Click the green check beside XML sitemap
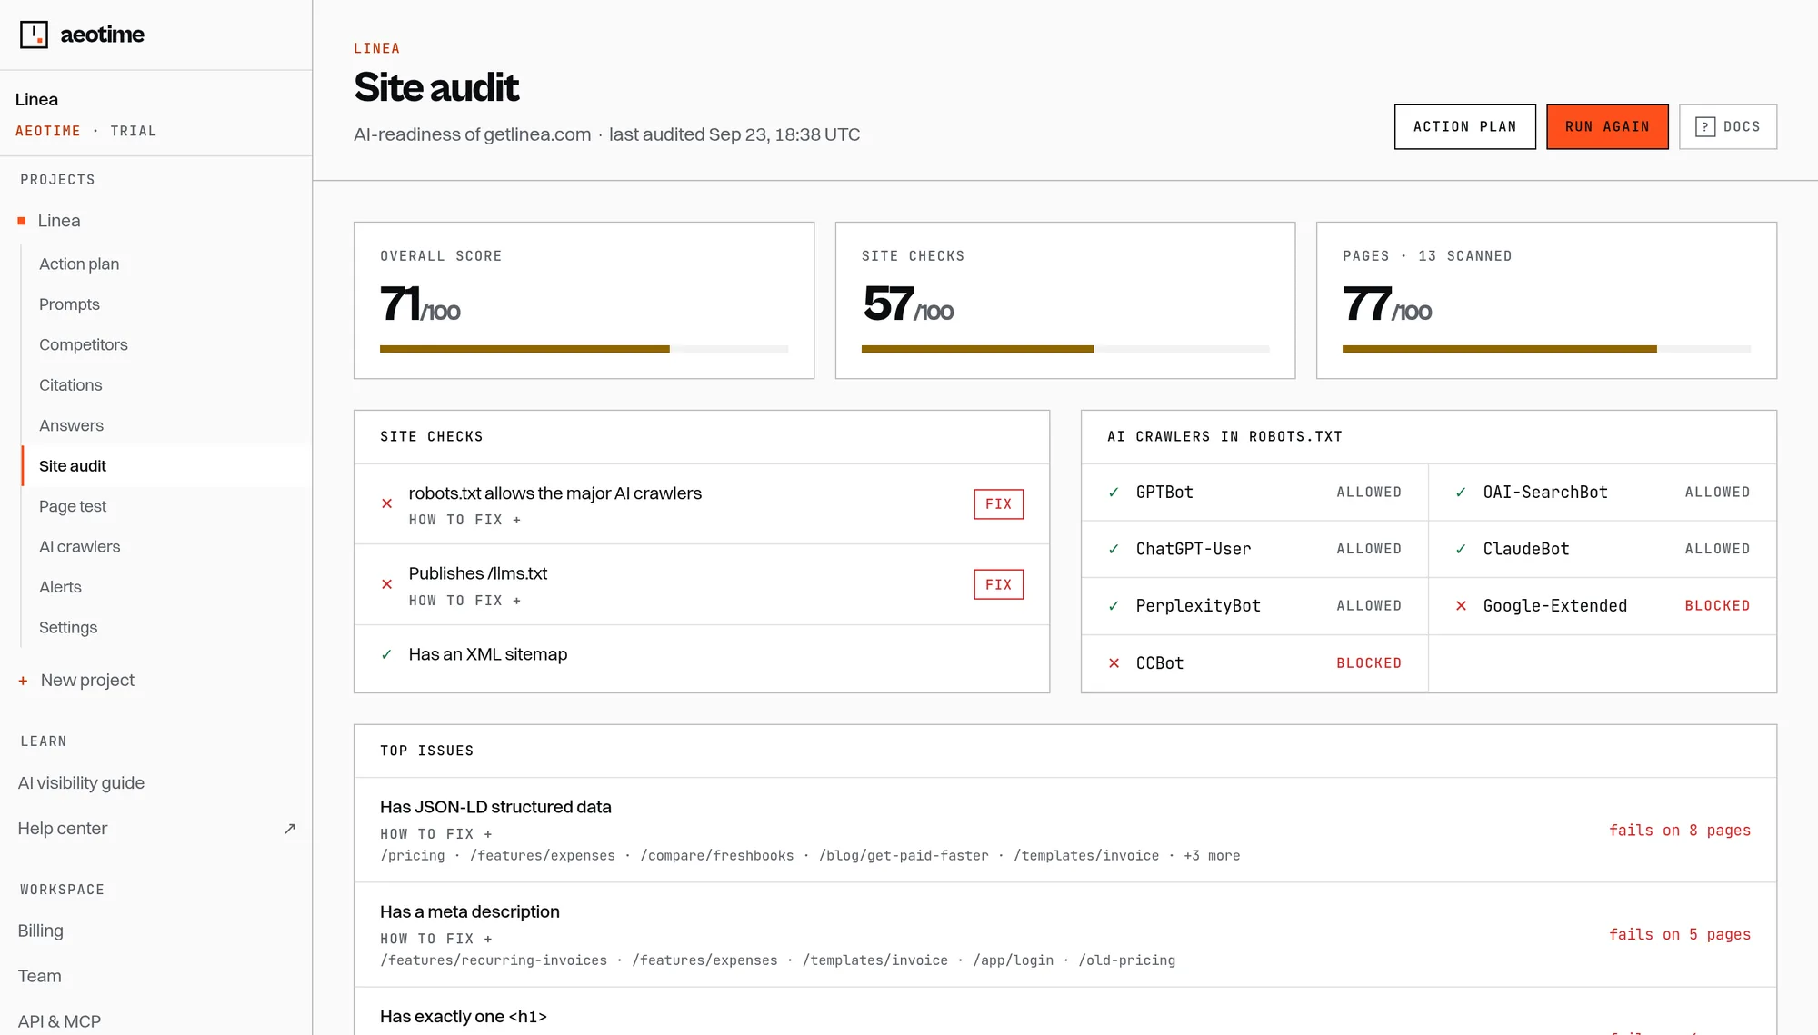The width and height of the screenshot is (1818, 1035). (x=386, y=654)
